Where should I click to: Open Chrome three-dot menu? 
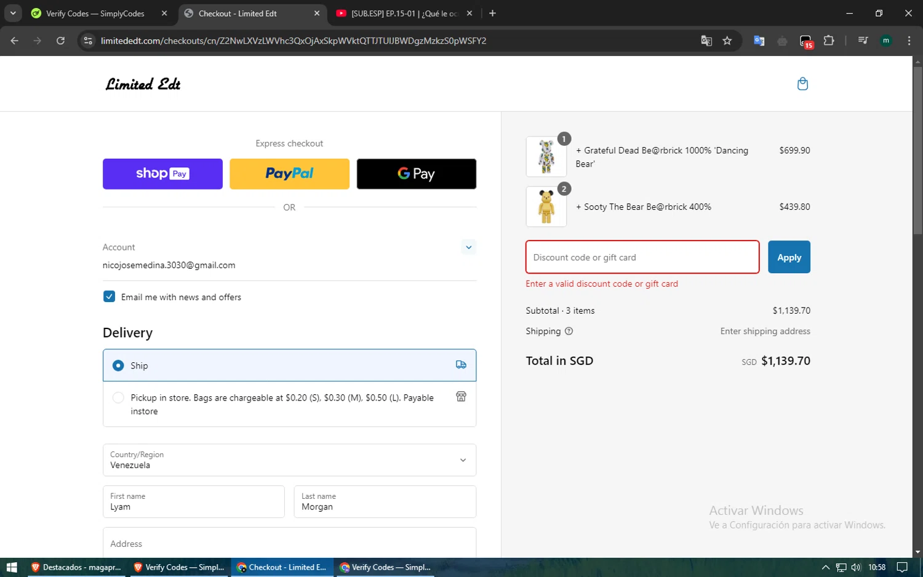[x=909, y=41]
